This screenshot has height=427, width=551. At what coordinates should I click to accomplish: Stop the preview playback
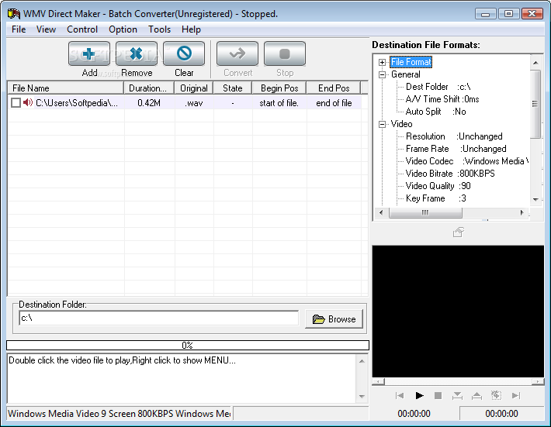[438, 395]
